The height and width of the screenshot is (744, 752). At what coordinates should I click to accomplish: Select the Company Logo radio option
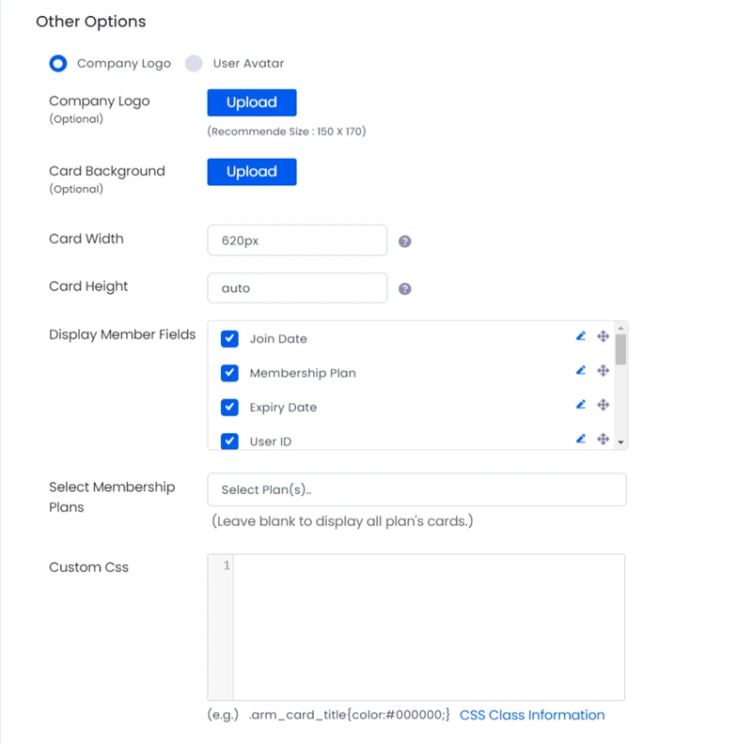coord(58,63)
